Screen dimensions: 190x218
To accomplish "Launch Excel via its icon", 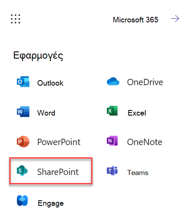I will (x=112, y=111).
